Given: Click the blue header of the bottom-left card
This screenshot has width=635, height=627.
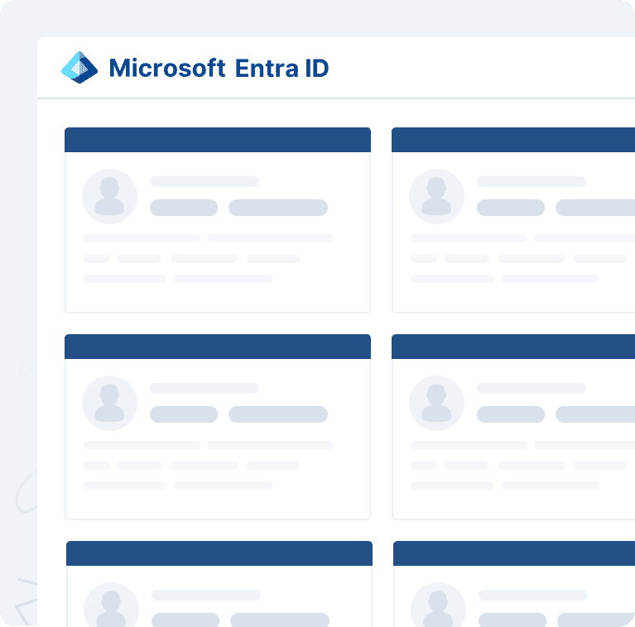Looking at the screenshot, I should pyautogui.click(x=219, y=553).
